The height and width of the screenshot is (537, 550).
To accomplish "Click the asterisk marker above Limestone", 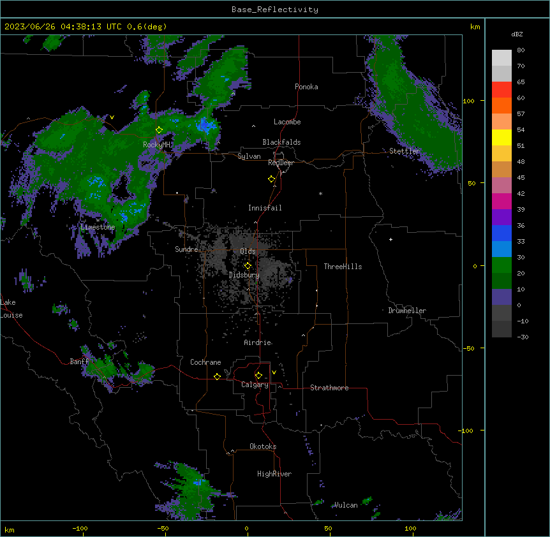I will pyautogui.click(x=98, y=221).
